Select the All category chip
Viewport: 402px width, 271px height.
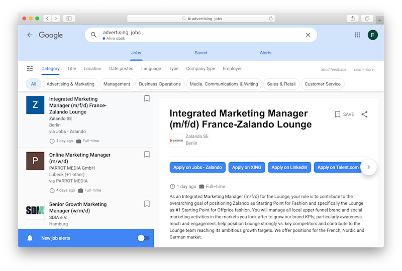(34, 84)
